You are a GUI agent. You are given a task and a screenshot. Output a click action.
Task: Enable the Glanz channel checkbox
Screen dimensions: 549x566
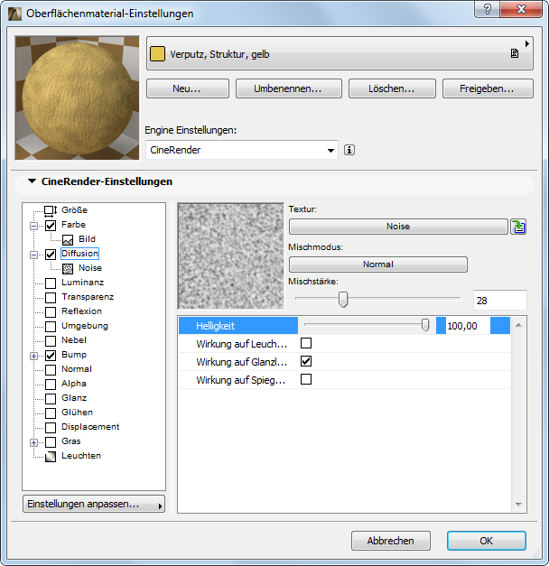pos(51,399)
